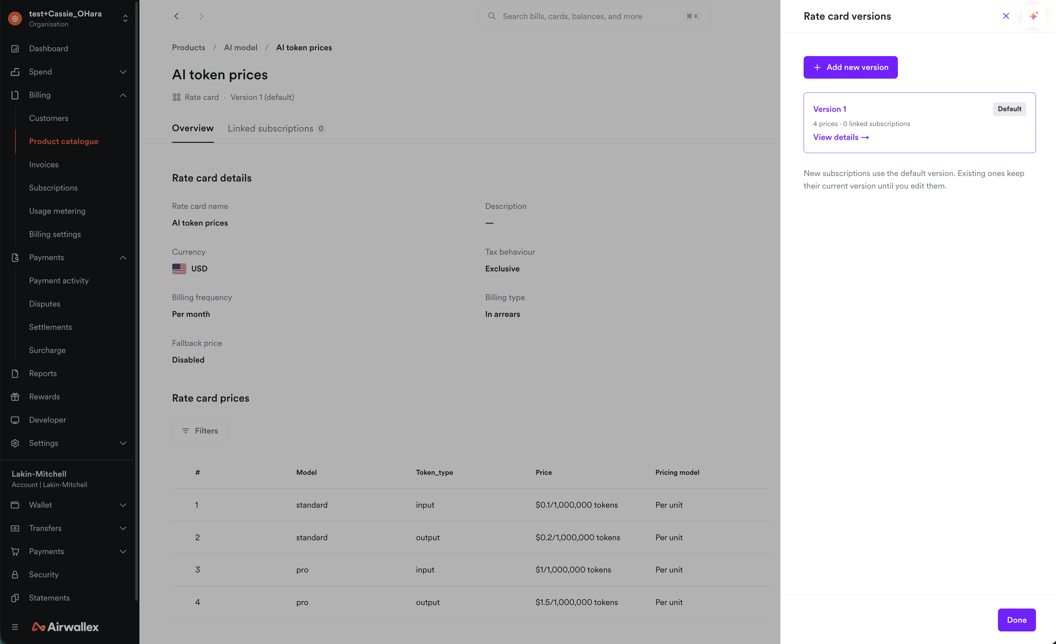The width and height of the screenshot is (1056, 644).
Task: Click the Payments icon under Billing section
Action: point(15,257)
